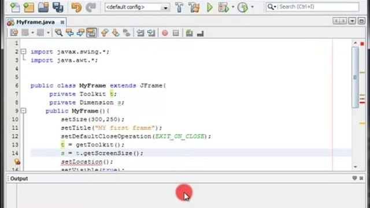Viewport: 370px width, 208px height.
Task: Find previous occurrence icon
Action: click(69, 32)
